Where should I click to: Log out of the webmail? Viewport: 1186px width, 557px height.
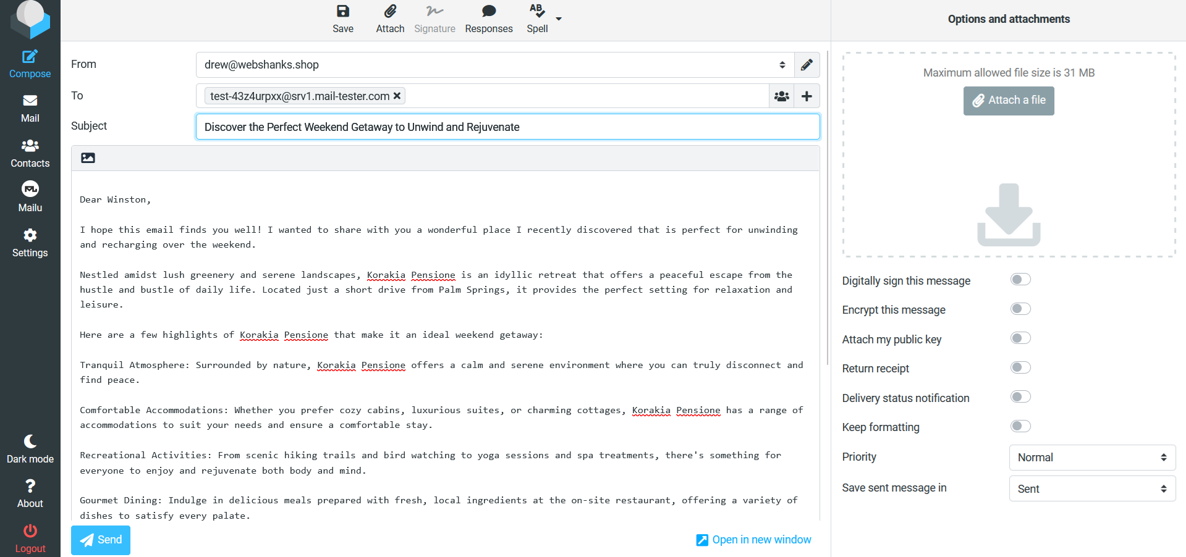(x=30, y=539)
